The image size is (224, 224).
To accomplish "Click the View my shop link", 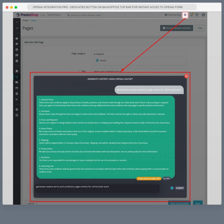I will tap(173, 15).
